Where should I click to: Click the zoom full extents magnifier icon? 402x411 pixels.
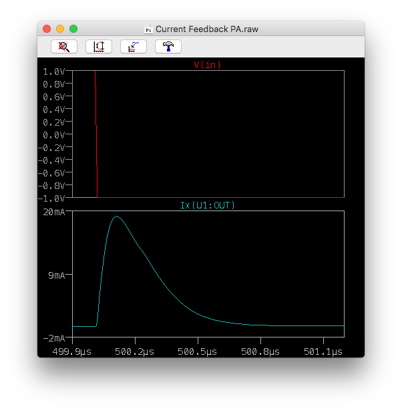coord(64,47)
